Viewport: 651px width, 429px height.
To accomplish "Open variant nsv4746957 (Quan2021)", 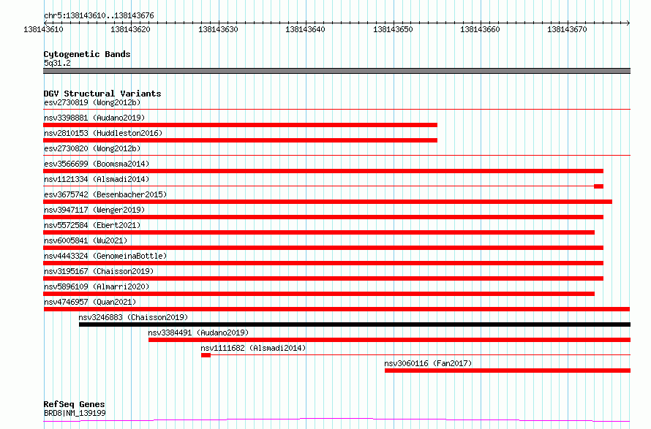I will click(x=90, y=302).
